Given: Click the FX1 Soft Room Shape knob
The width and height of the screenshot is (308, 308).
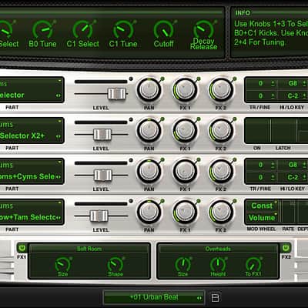Looking at the screenshot, I should [x=115, y=264].
